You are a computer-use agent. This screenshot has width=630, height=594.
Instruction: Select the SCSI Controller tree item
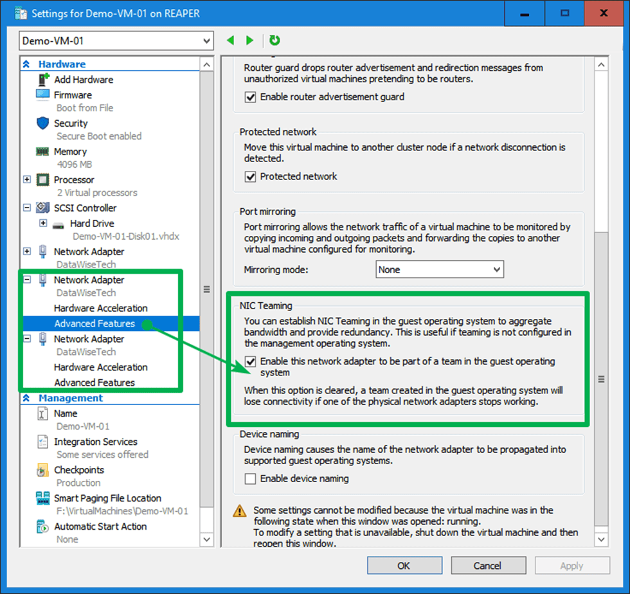pos(85,208)
